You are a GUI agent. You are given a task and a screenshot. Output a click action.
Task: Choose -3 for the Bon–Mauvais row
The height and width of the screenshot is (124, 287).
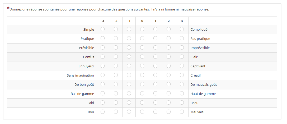pyautogui.click(x=102, y=112)
